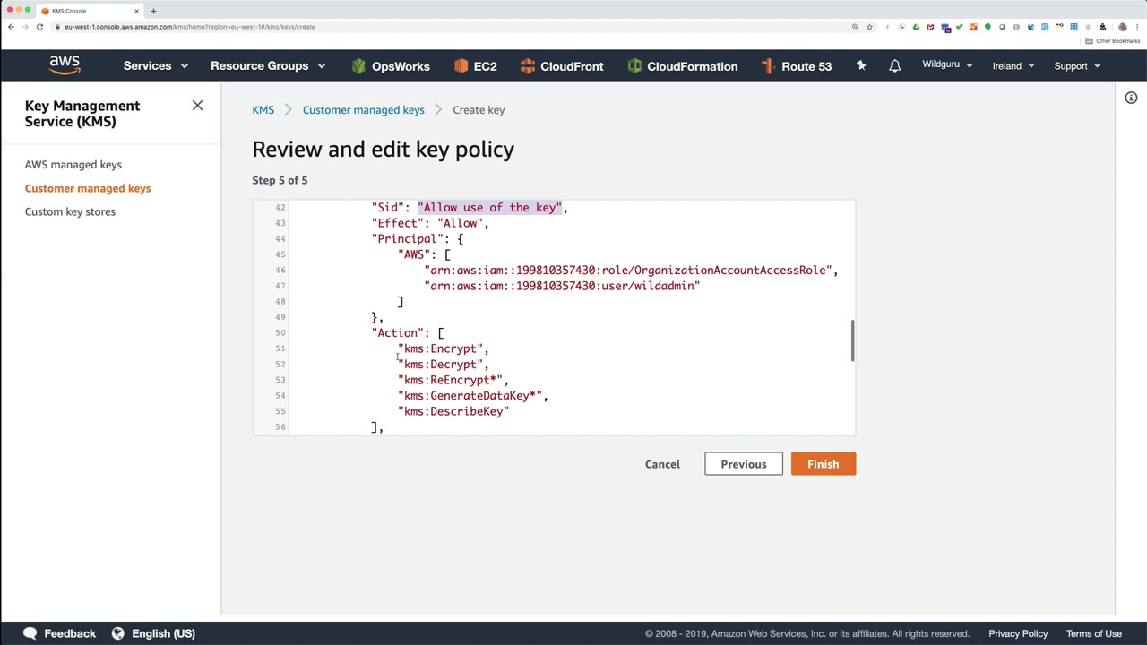Open the OpsWorks service shortcut
The height and width of the screenshot is (645, 1147).
[x=391, y=66]
